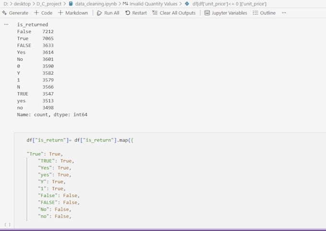326x231 pixels.
Task: Click the Jupyter Variables icon
Action: click(207, 13)
